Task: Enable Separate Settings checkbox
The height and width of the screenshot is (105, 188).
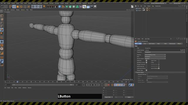Action: [147, 74]
